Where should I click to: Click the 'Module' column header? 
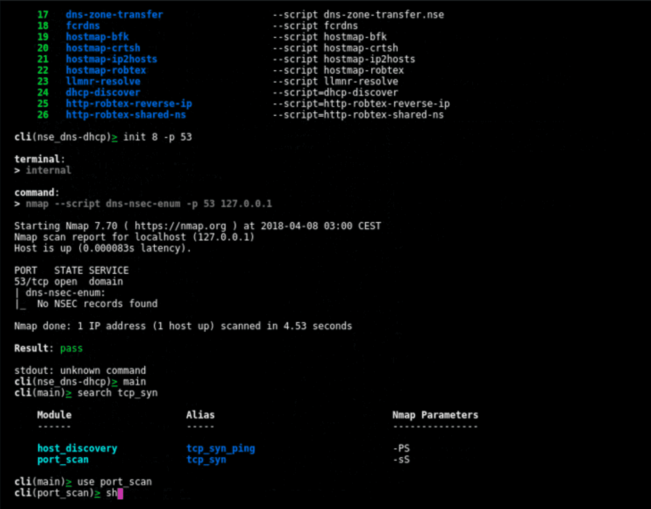(54, 415)
